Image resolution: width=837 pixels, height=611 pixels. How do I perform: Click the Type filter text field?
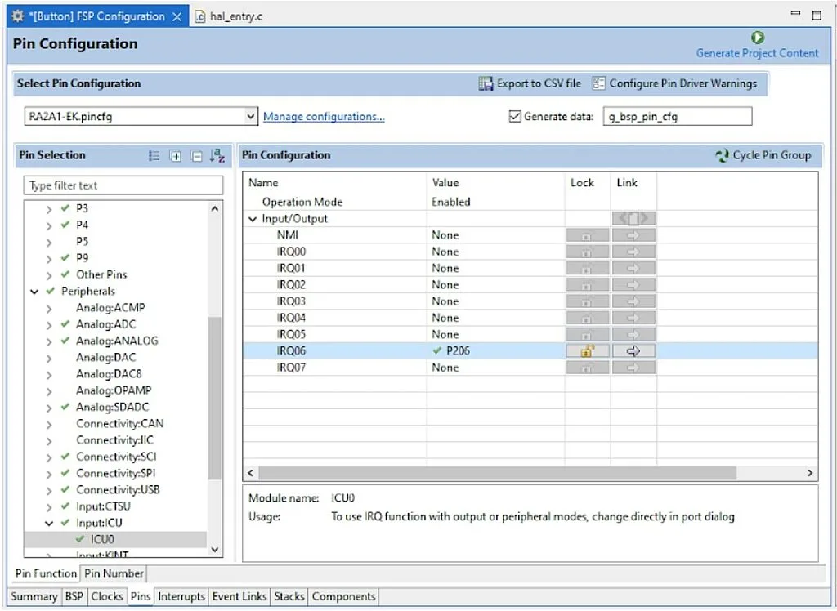[123, 185]
